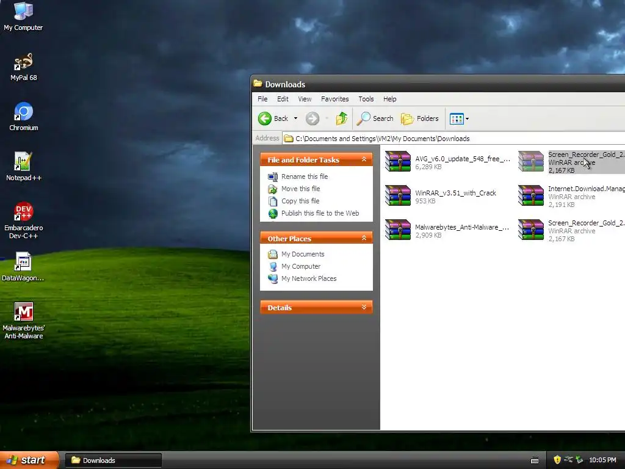625x469 pixels.
Task: Click the clock showing 10:05 PM
Action: [x=602, y=460]
